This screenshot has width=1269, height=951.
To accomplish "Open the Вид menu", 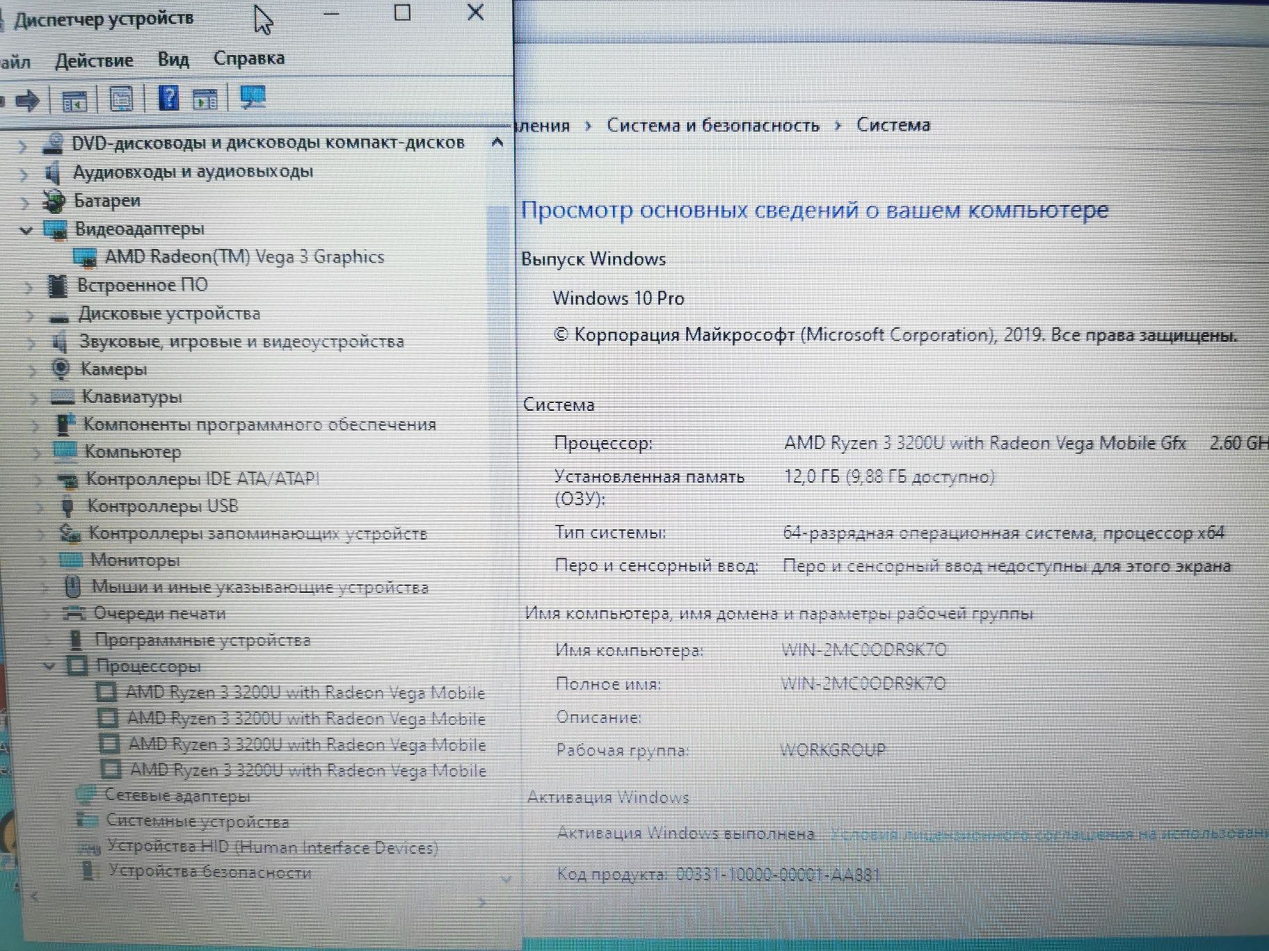I will [173, 60].
